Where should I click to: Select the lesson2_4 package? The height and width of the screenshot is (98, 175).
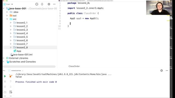(22, 33)
